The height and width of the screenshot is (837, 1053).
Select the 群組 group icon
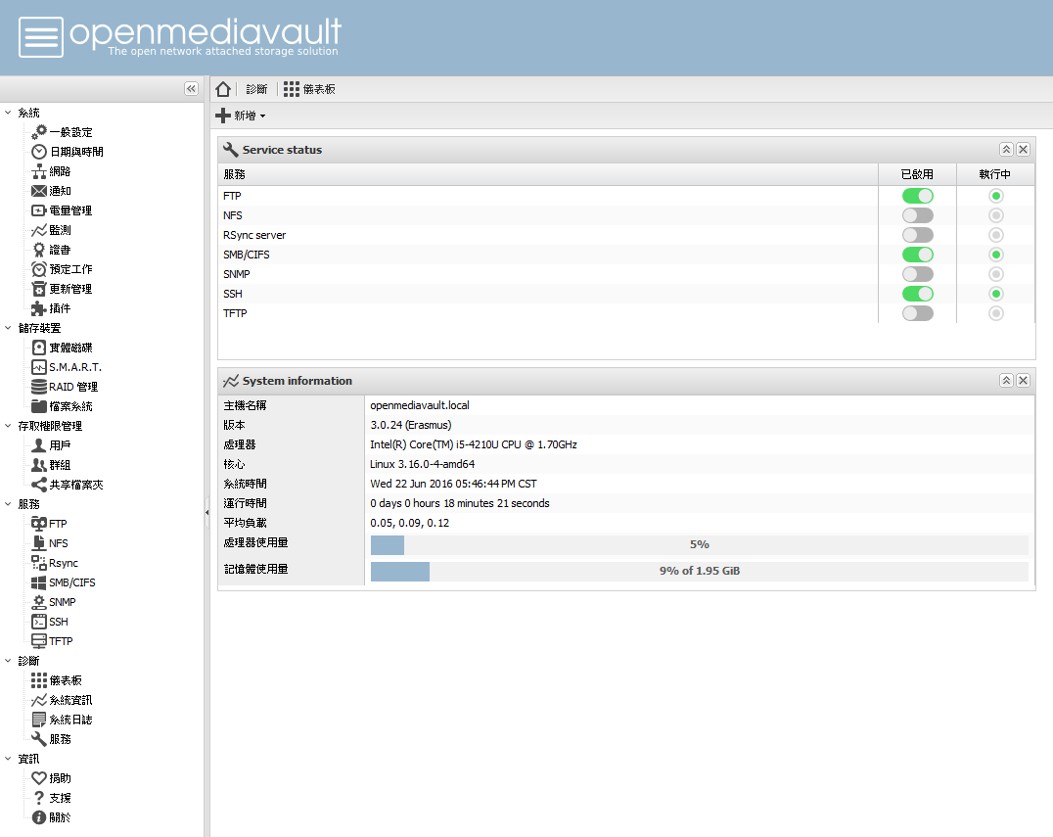(39, 465)
